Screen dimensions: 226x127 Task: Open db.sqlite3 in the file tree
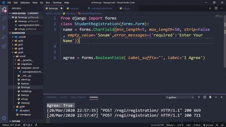point(26,110)
